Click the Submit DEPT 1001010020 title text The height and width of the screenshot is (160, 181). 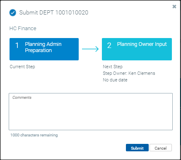54,12
